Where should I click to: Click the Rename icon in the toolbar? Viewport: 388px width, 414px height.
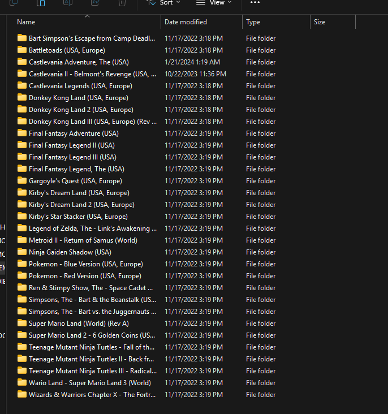pos(68,3)
